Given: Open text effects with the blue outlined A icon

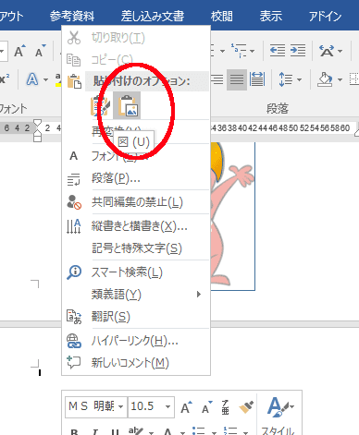Looking at the screenshot, I should click(x=32, y=79).
